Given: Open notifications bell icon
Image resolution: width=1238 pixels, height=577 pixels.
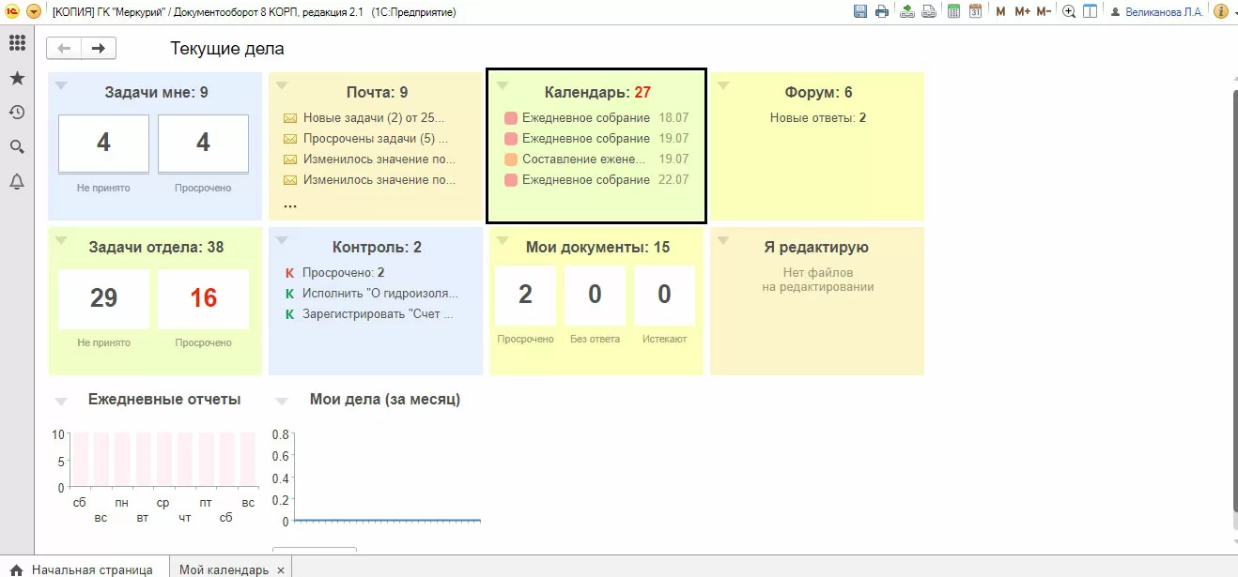Looking at the screenshot, I should (17, 182).
